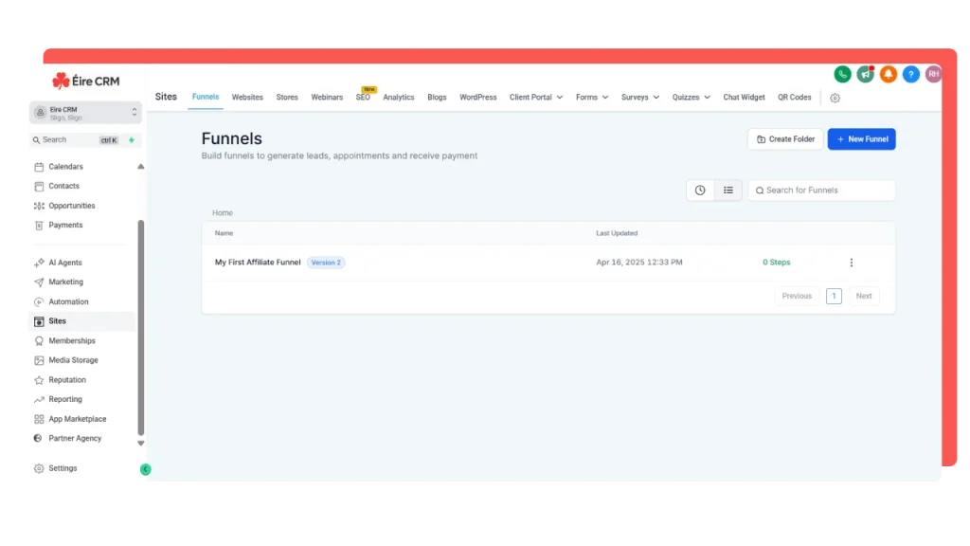Click the Opportunities icon in sidebar
Viewport: 970px width, 546px height.
[x=39, y=206]
